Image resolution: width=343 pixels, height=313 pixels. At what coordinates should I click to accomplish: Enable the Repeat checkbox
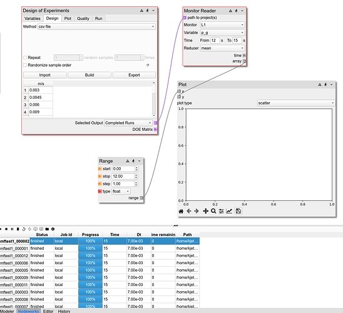point(25,58)
